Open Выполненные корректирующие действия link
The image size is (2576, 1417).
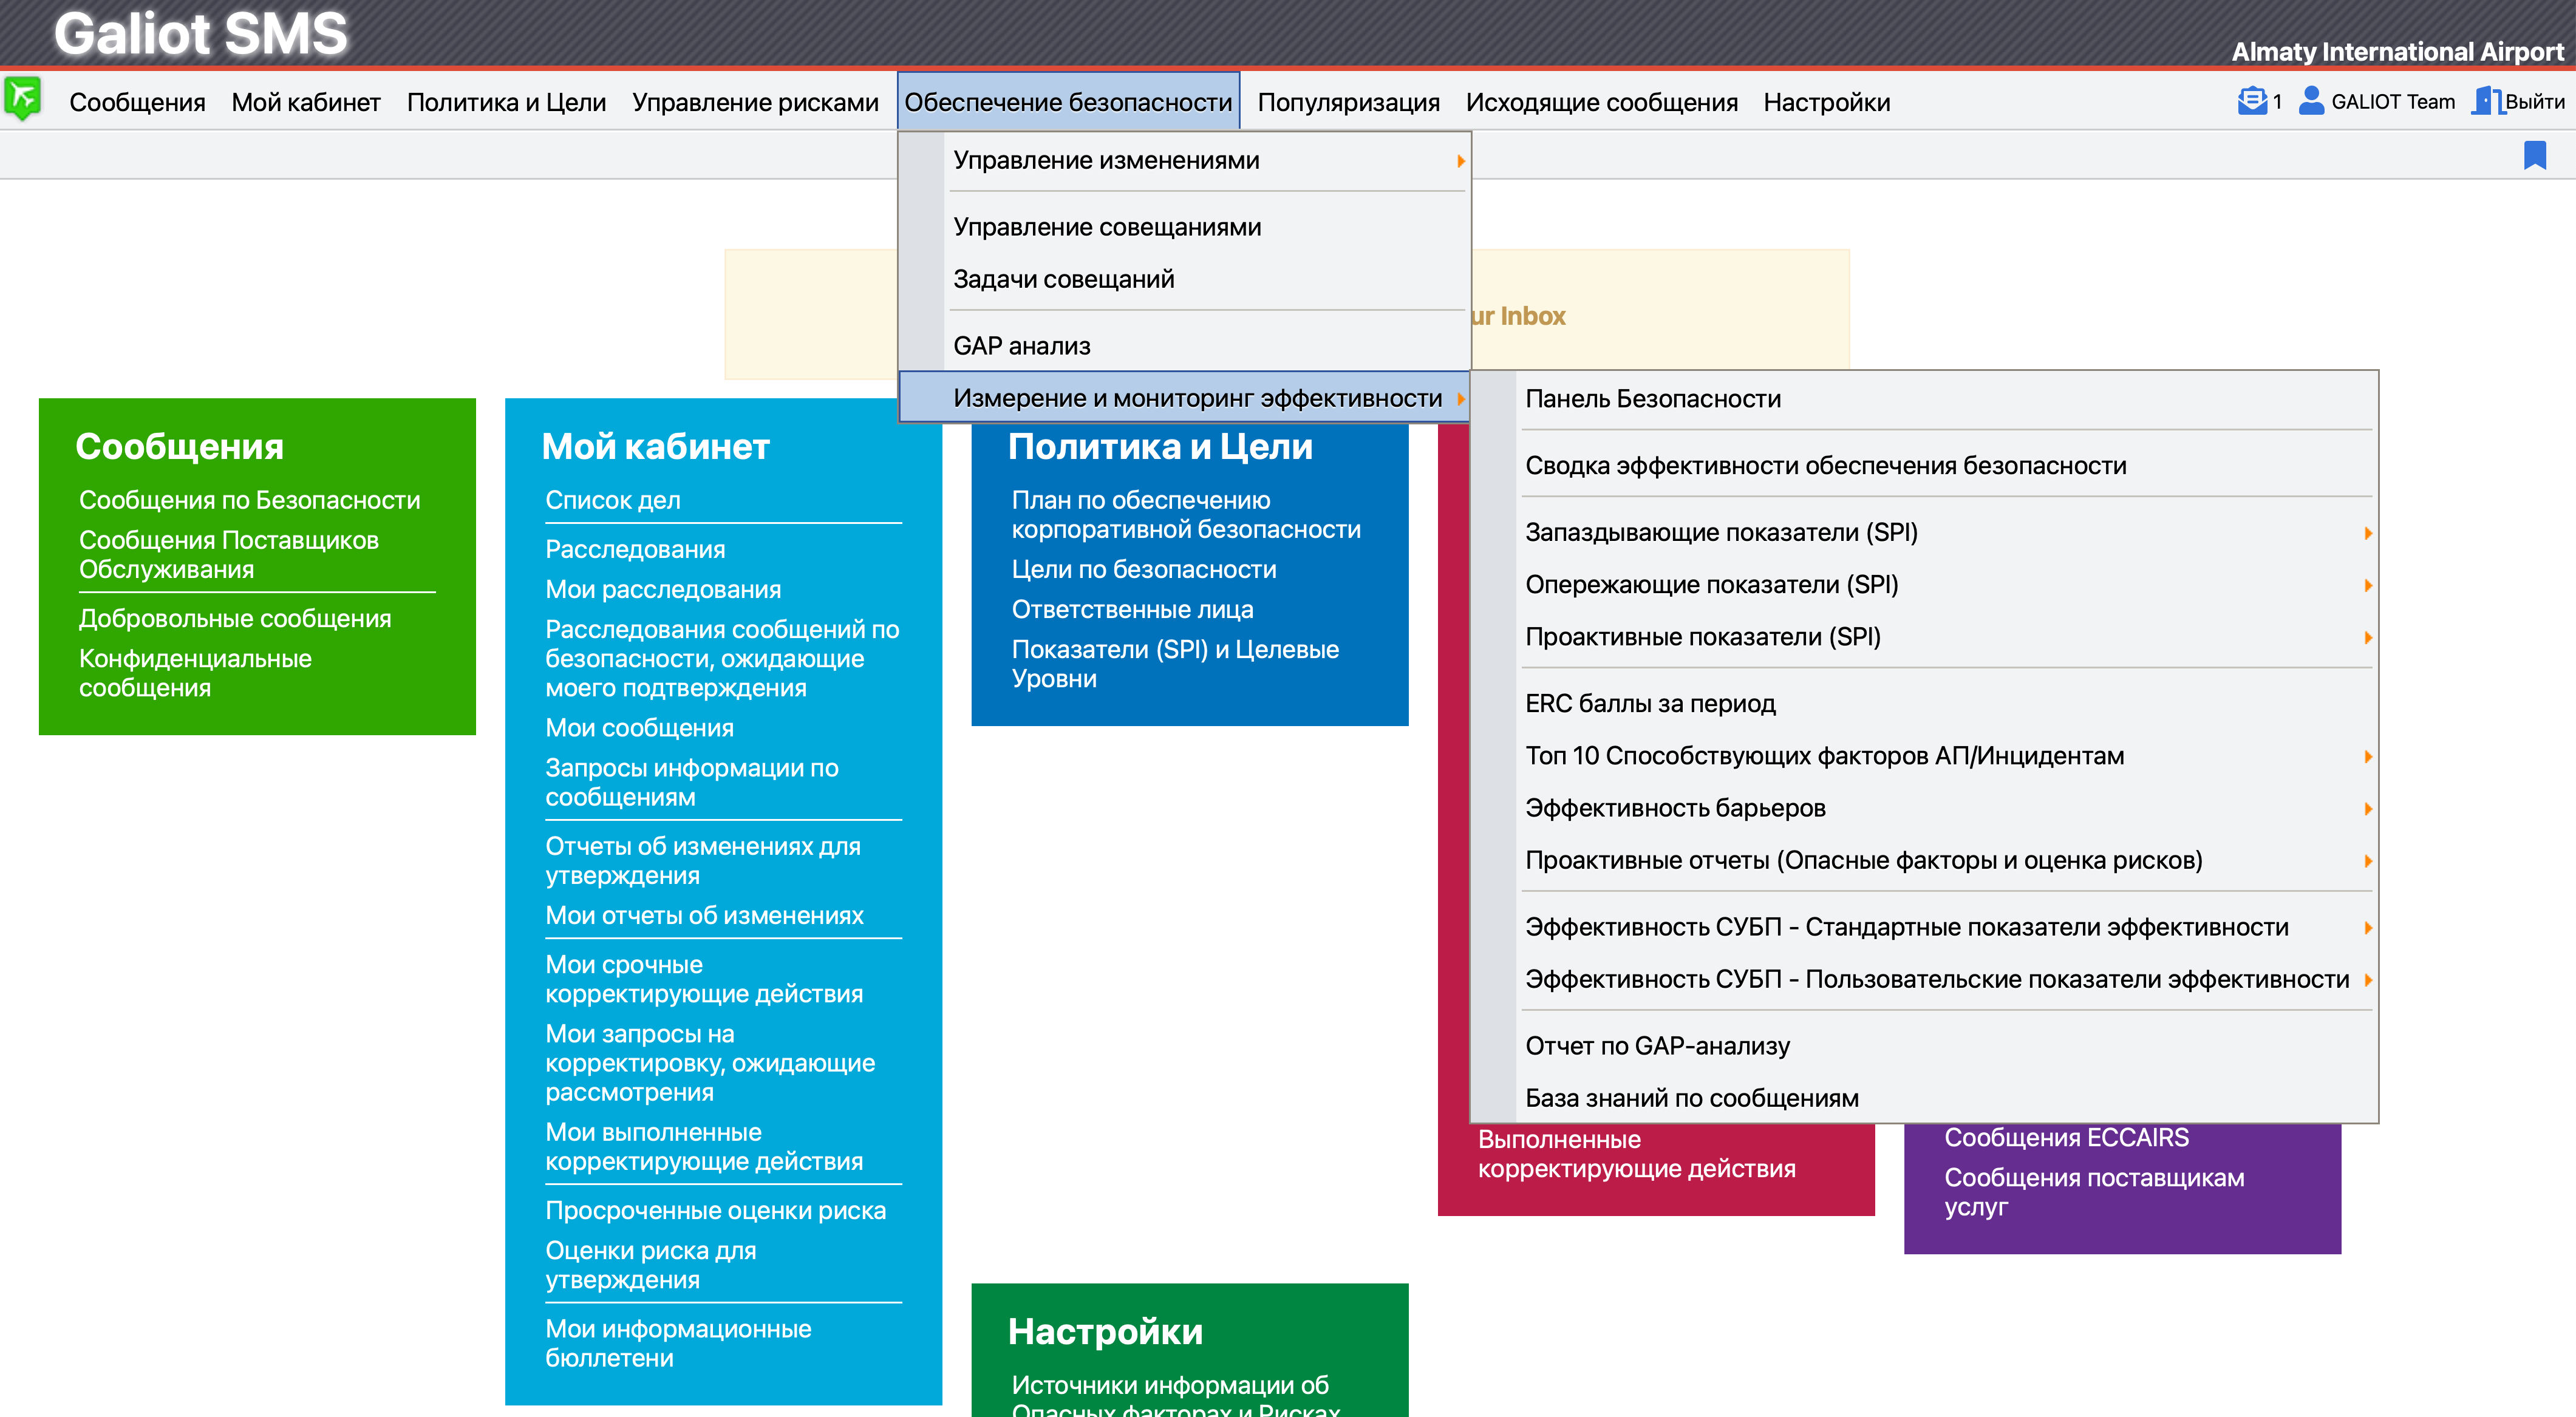click(1636, 1154)
